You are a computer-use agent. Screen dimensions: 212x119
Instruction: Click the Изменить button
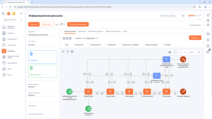pos(195,38)
